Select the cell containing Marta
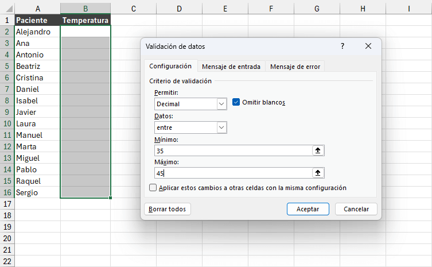 point(38,146)
